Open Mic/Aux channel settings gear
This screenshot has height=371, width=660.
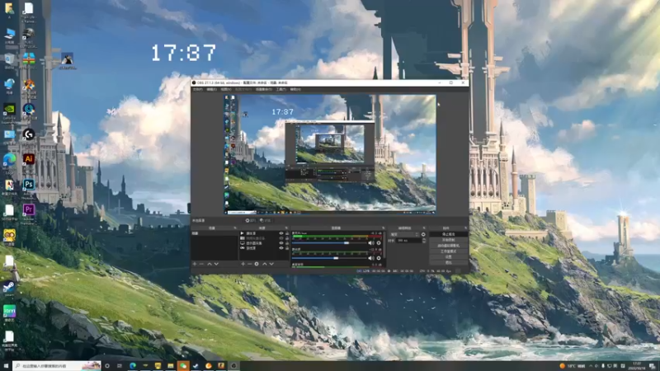point(379,243)
